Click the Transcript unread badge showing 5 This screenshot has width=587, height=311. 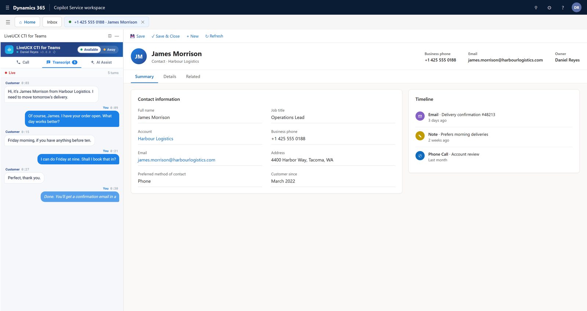pos(74,62)
